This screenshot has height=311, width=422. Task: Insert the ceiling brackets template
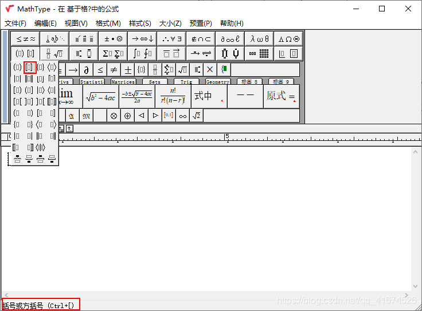(52, 78)
